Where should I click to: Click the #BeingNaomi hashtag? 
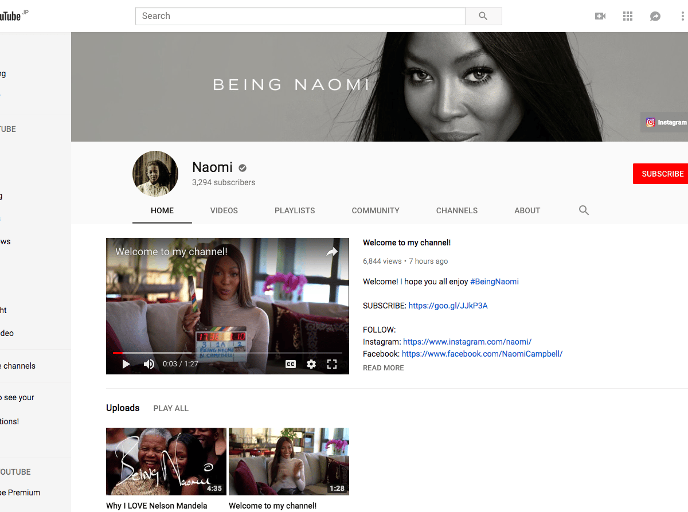tap(494, 282)
